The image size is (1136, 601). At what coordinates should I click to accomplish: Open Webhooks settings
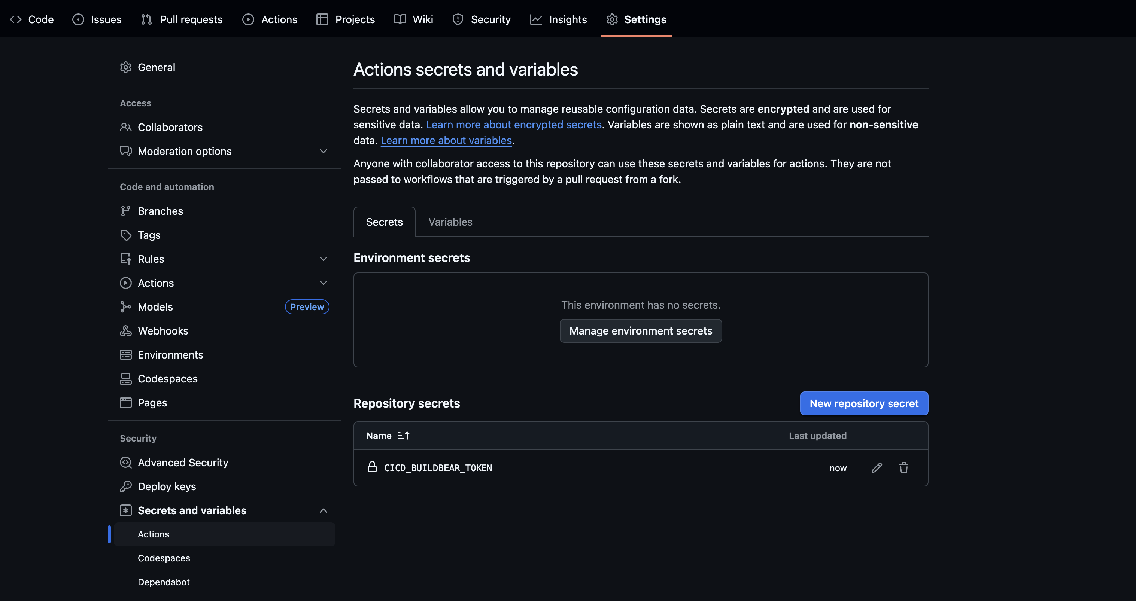click(x=163, y=330)
